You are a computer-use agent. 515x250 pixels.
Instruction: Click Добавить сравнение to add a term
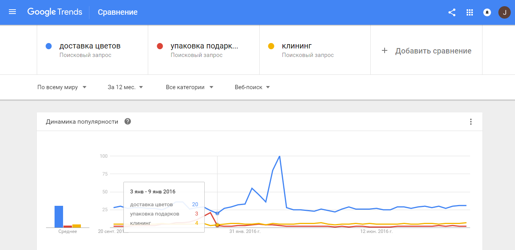433,50
